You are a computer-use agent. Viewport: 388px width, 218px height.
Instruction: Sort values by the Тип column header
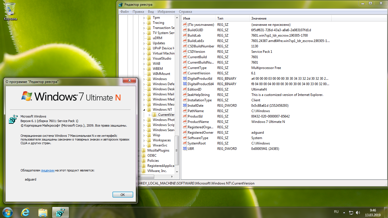tap(232, 18)
